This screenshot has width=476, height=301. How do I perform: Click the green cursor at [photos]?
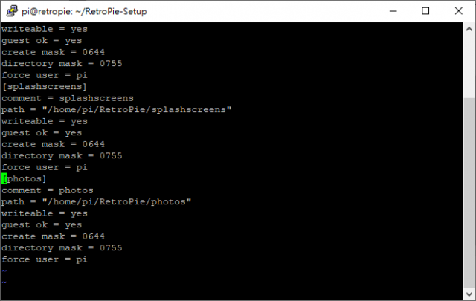4,178
